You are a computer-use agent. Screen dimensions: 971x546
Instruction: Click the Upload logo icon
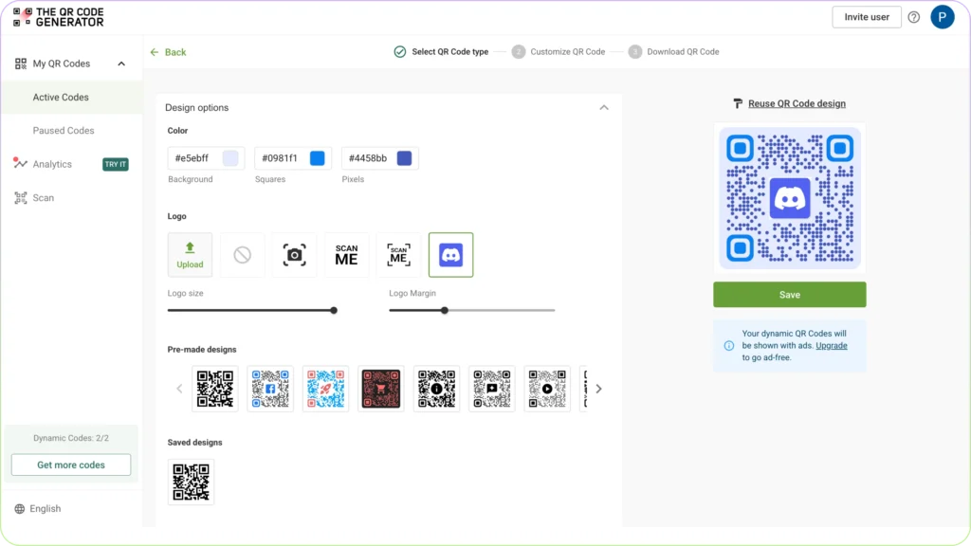[x=190, y=254]
